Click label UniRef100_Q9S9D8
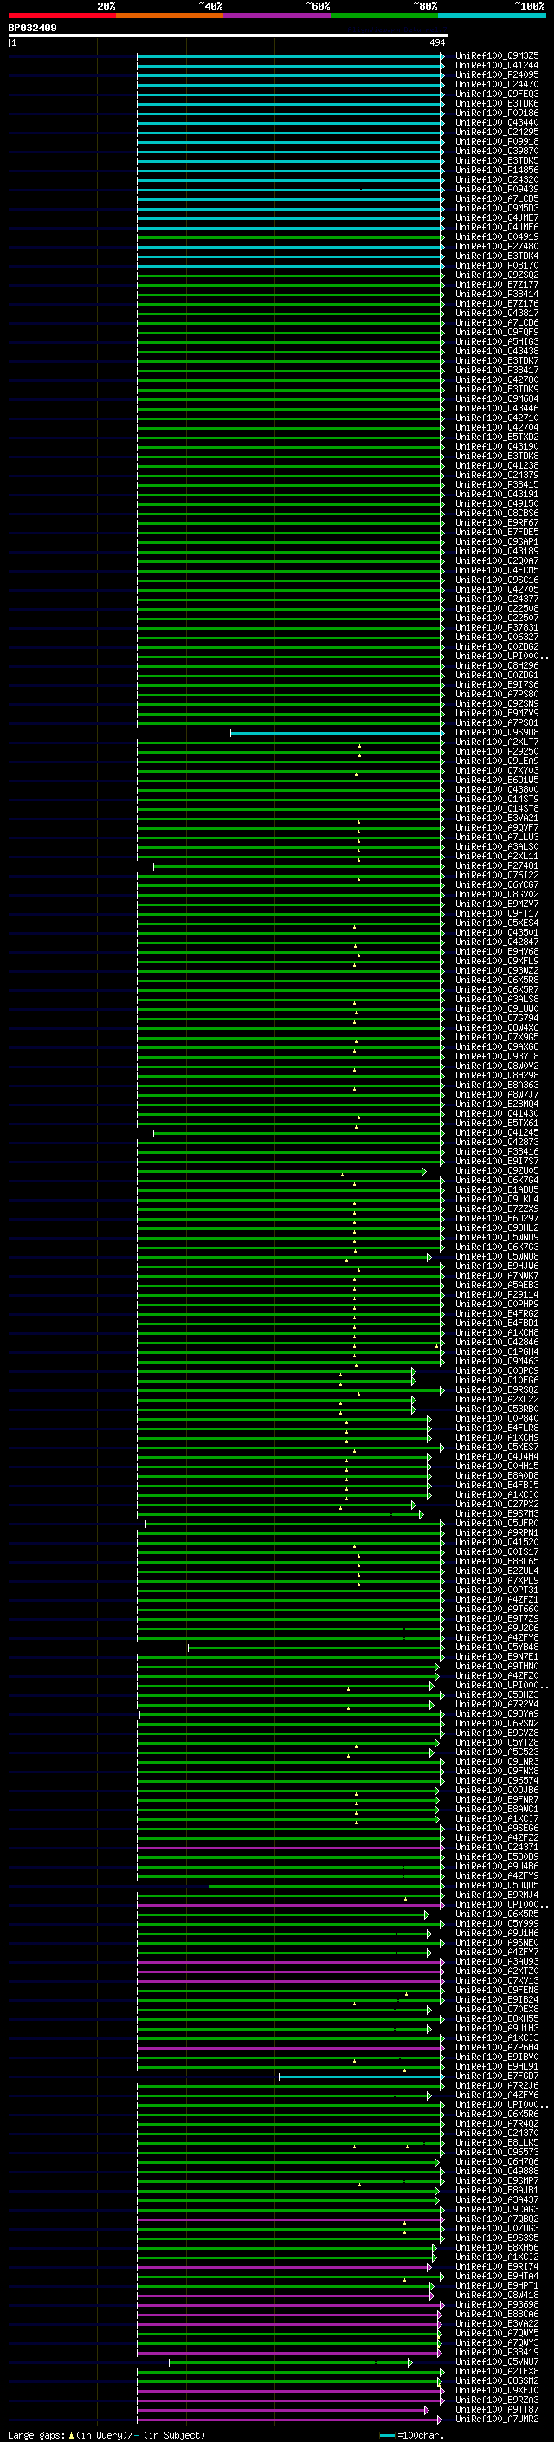 (497, 733)
